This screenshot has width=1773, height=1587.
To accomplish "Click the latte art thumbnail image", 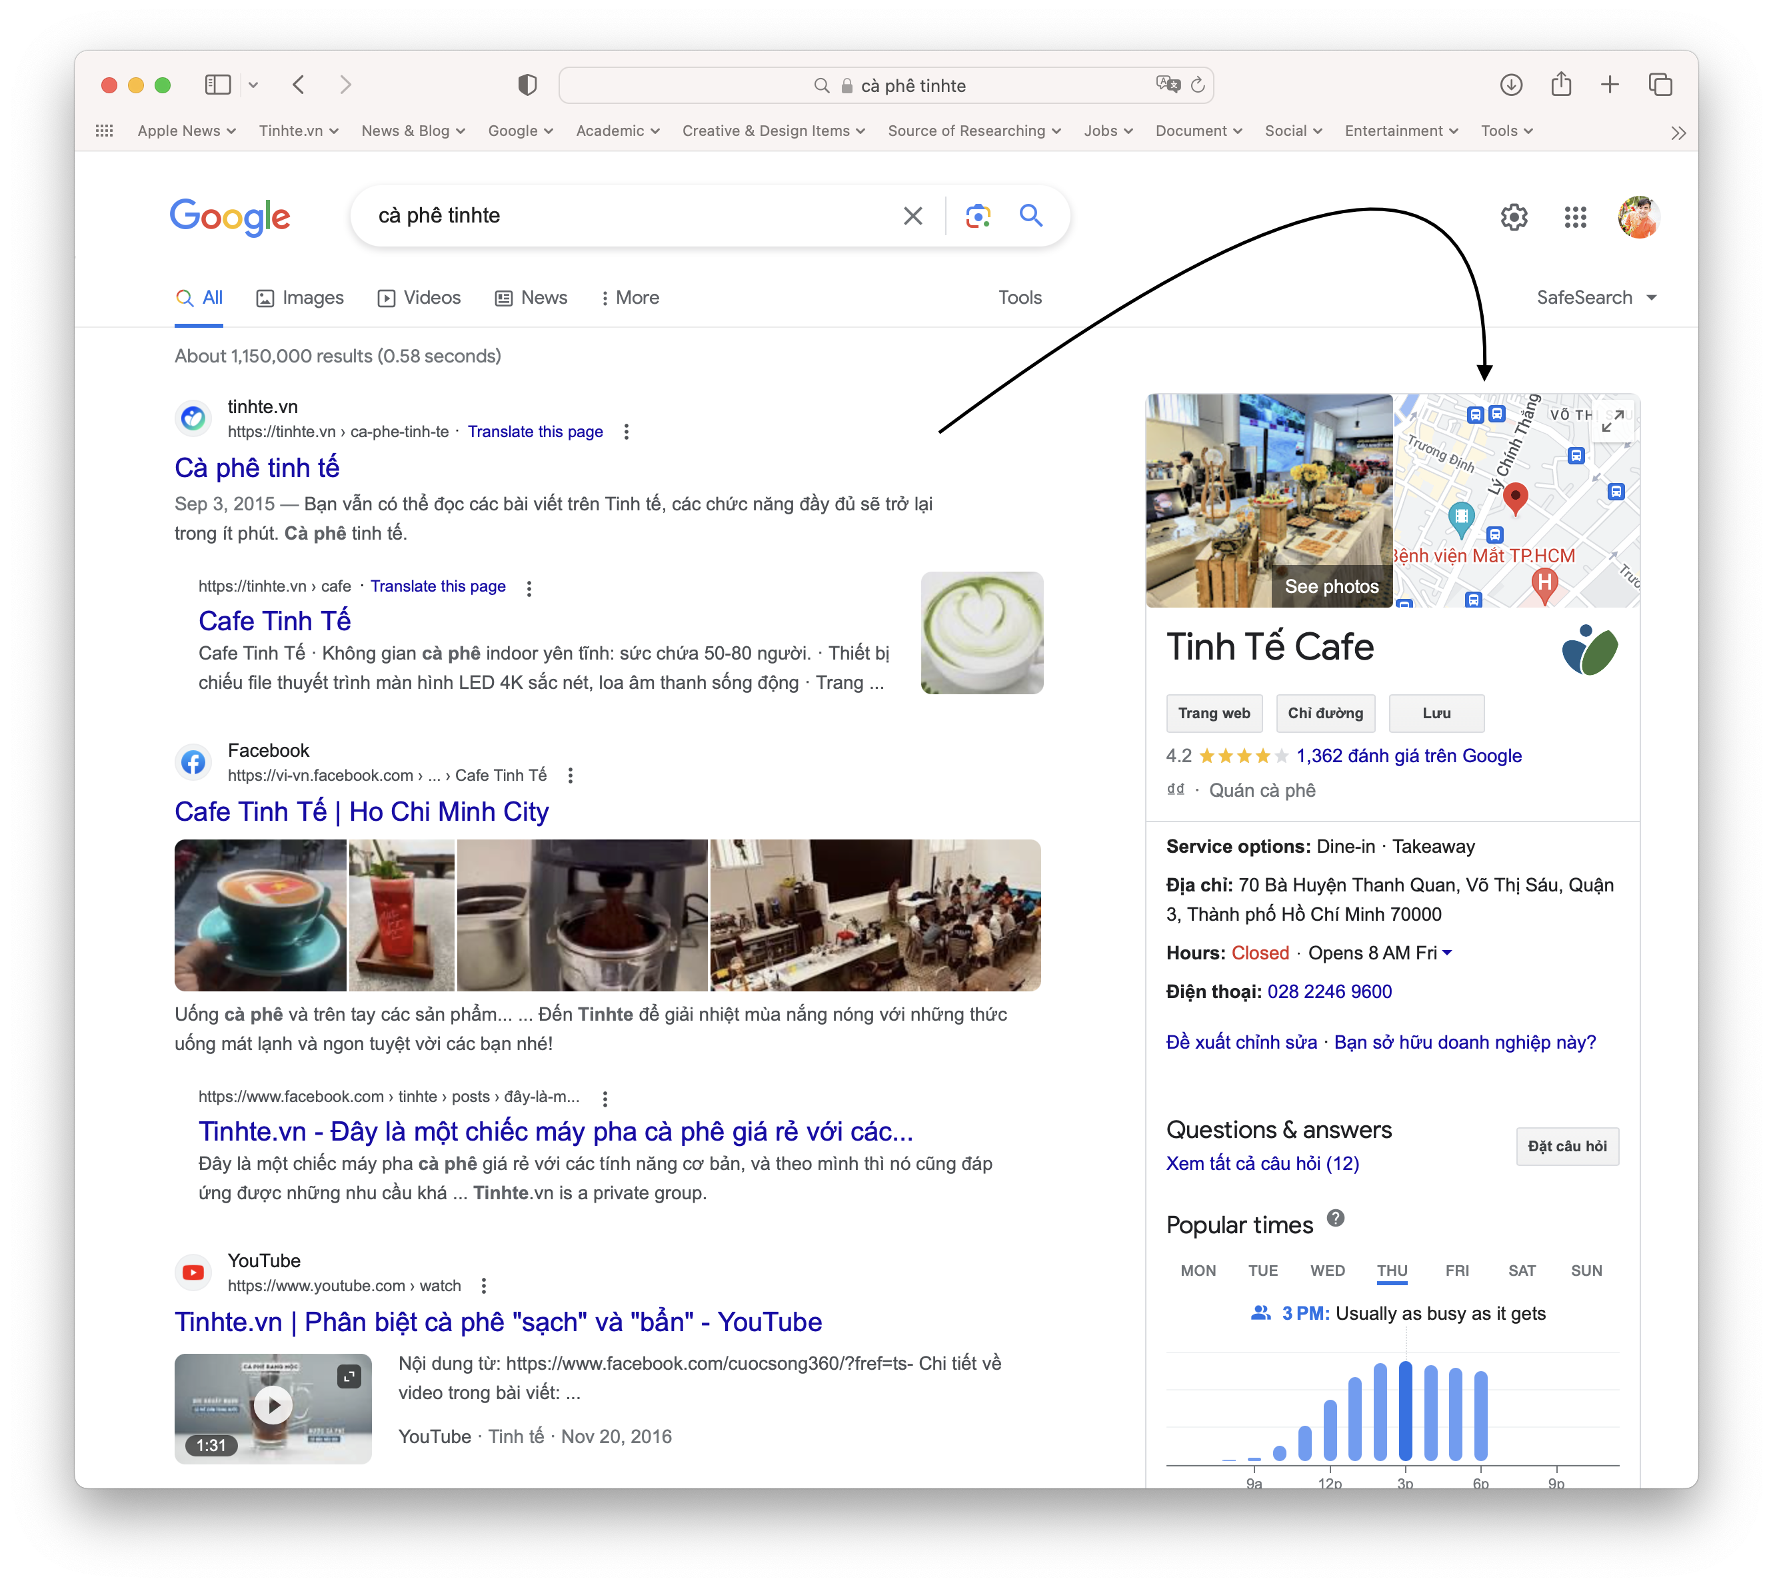I will click(982, 633).
